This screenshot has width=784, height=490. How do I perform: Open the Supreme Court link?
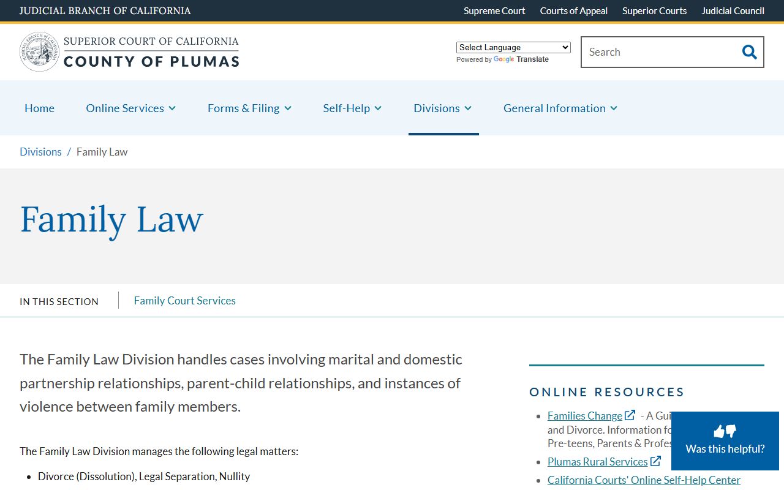point(494,10)
